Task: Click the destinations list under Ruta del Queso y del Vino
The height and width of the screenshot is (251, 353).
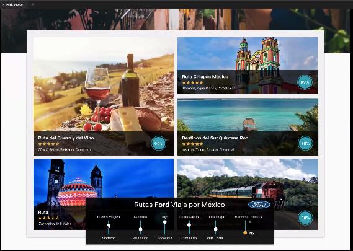Action: [65, 149]
